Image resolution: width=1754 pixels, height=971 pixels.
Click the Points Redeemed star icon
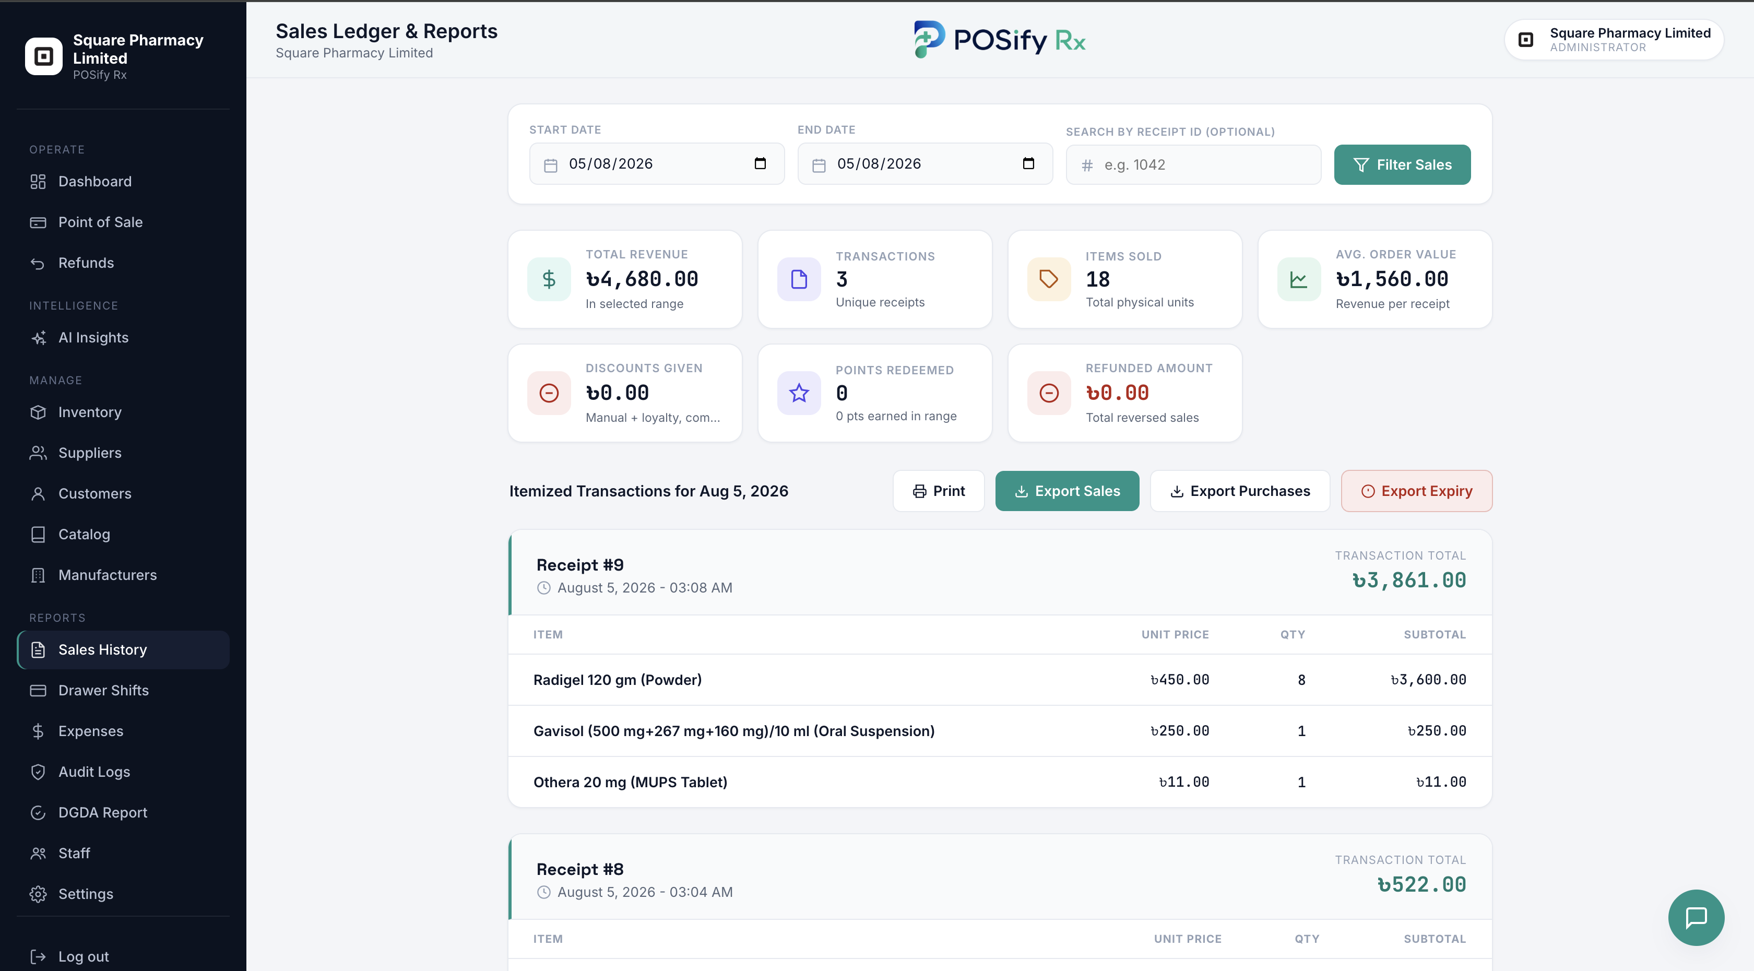(x=799, y=393)
